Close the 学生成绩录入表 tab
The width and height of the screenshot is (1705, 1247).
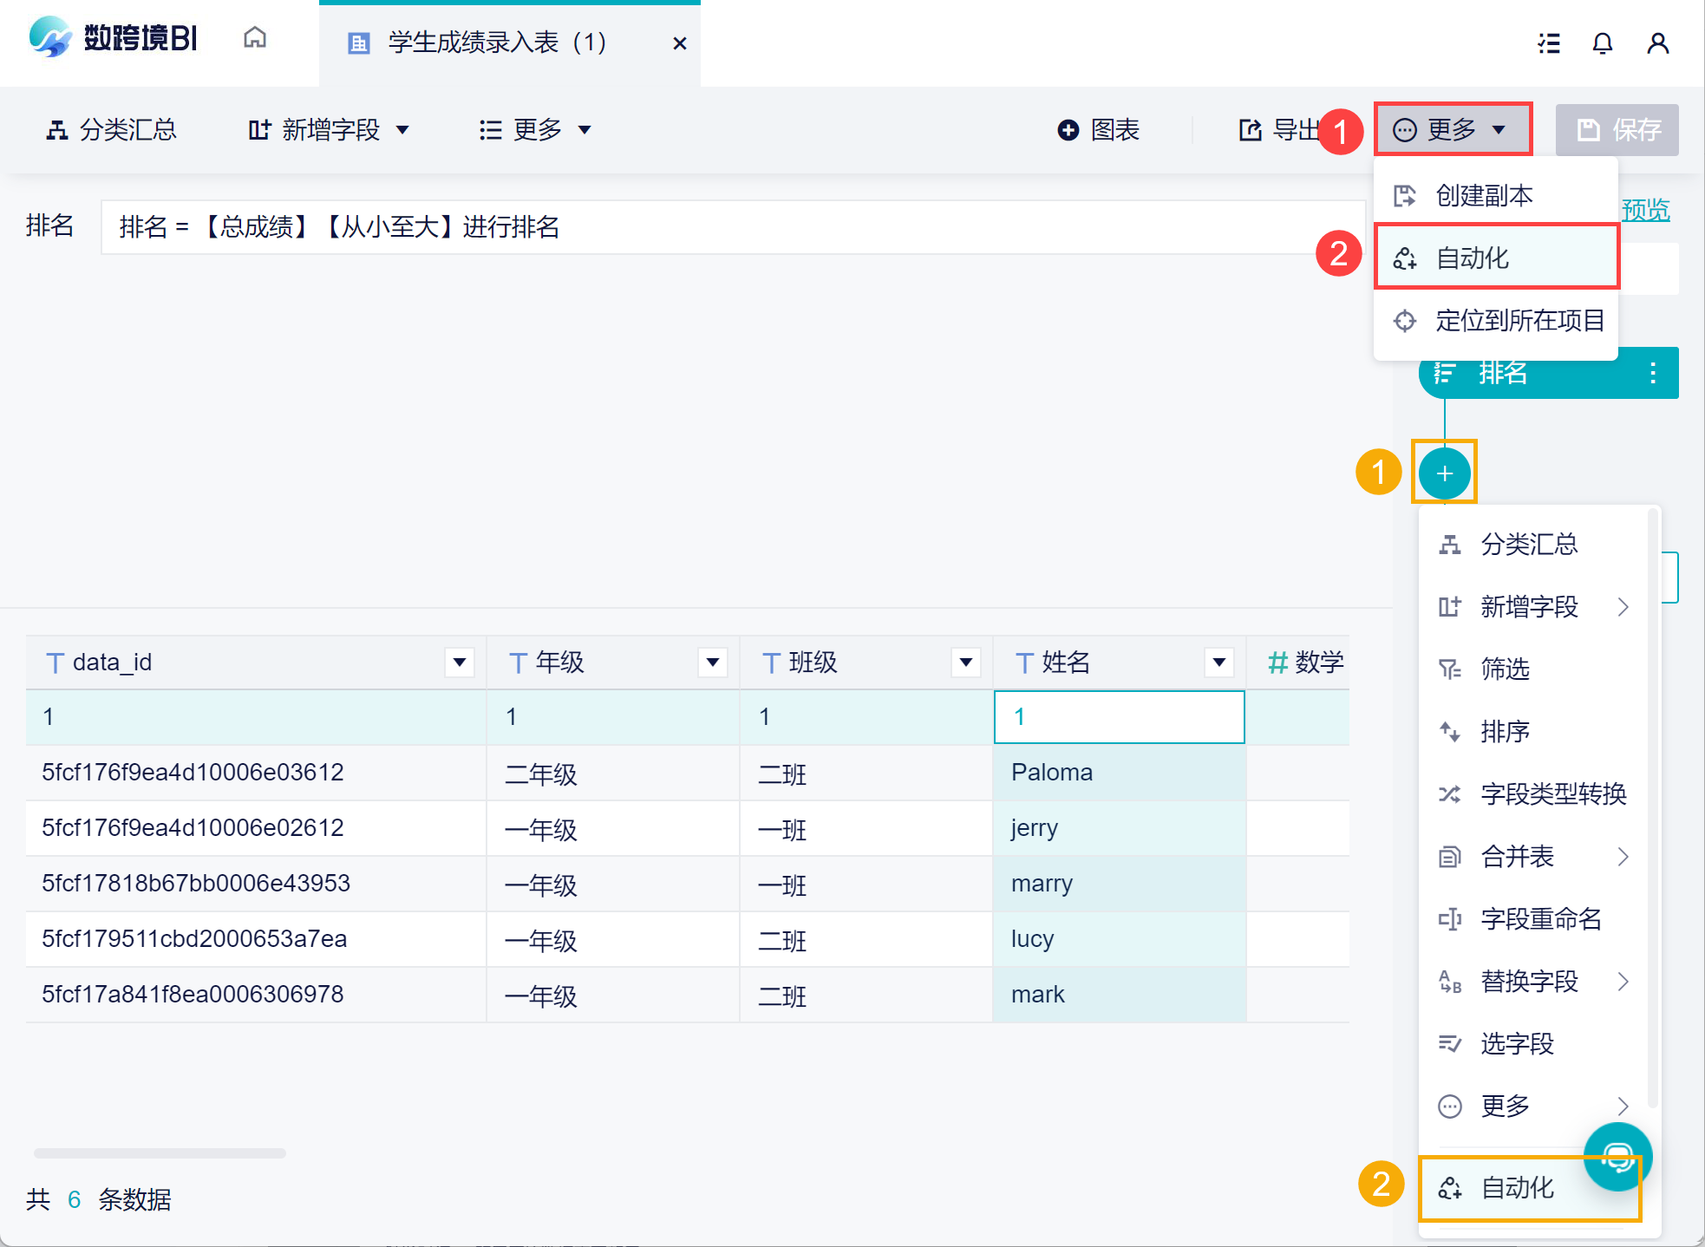point(680,42)
